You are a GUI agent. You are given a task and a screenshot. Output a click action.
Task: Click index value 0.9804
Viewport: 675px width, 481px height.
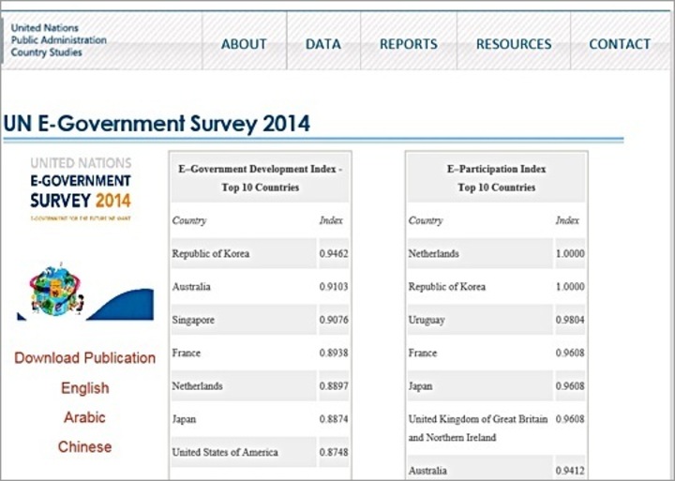tap(570, 320)
